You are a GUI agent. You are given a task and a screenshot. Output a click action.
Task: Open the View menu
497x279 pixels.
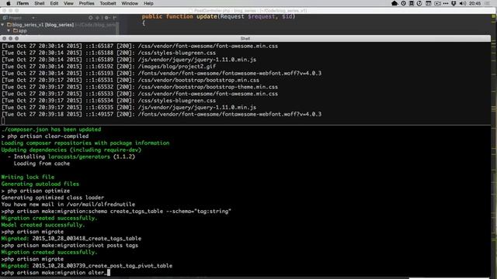pyautogui.click(x=68, y=3)
